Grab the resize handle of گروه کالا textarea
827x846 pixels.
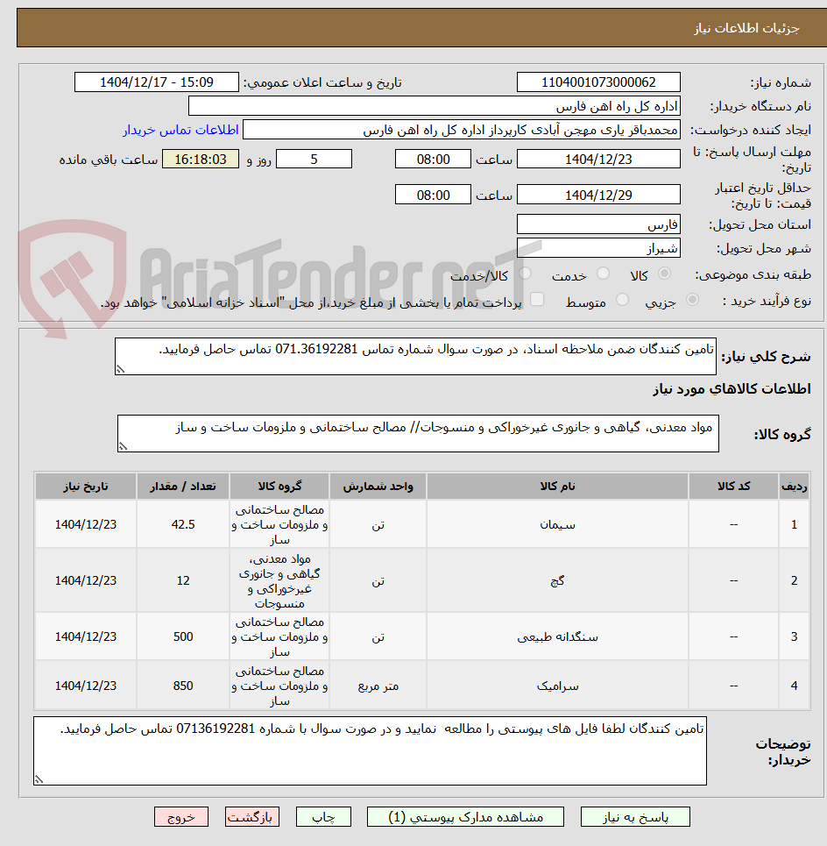tap(123, 447)
